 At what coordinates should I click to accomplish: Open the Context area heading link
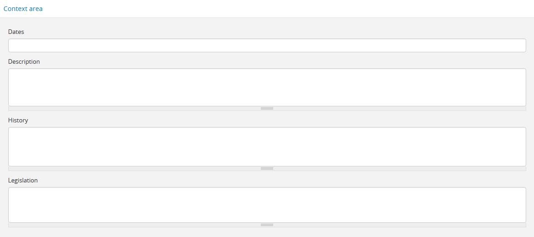(23, 9)
